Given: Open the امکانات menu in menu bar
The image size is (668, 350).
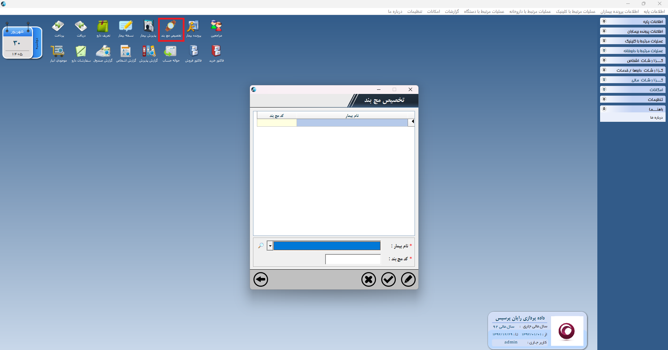Looking at the screenshot, I should pyautogui.click(x=433, y=11).
